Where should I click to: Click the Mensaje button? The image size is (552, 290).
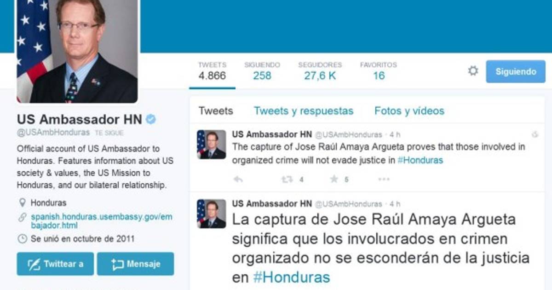(135, 264)
